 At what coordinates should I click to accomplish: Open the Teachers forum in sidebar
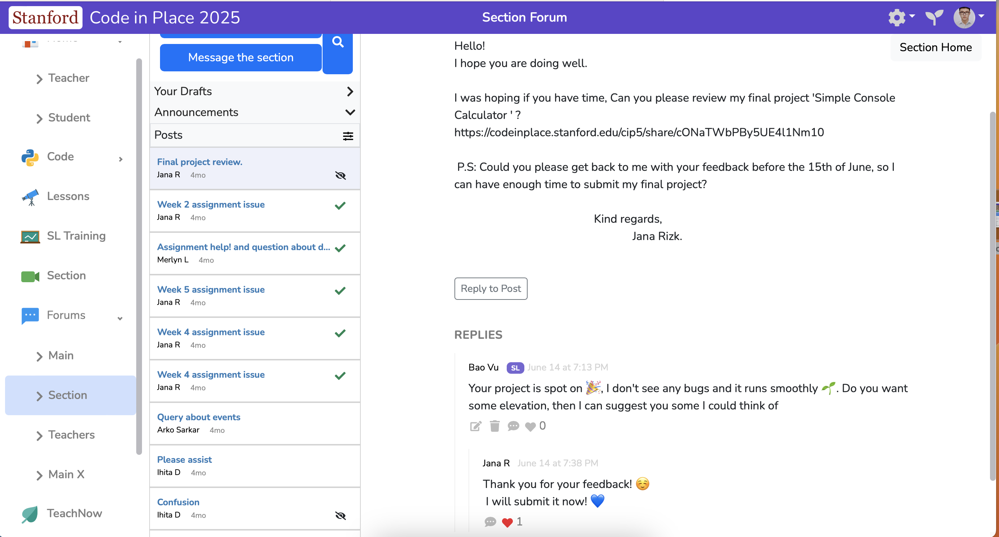pos(71,435)
